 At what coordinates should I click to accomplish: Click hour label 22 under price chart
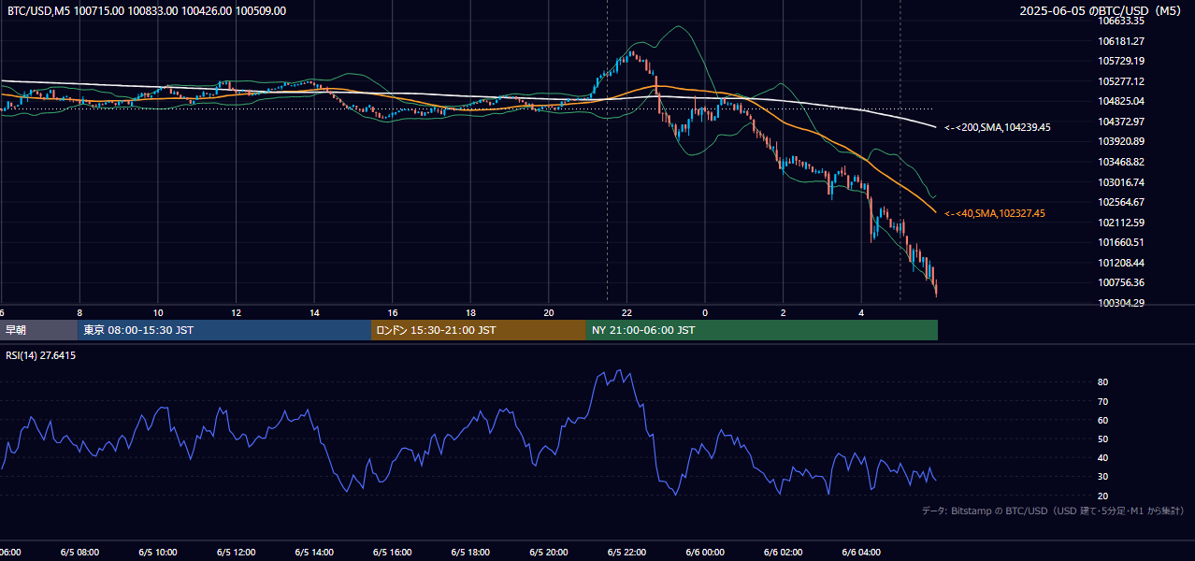click(627, 312)
